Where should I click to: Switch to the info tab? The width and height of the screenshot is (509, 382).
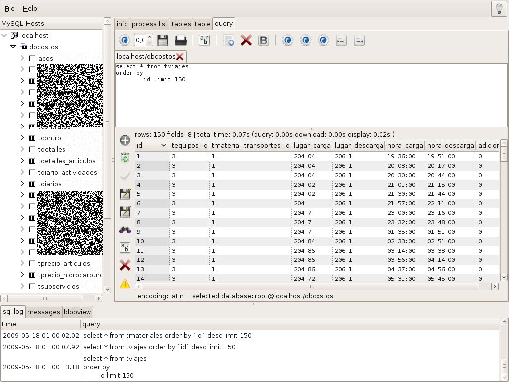122,24
